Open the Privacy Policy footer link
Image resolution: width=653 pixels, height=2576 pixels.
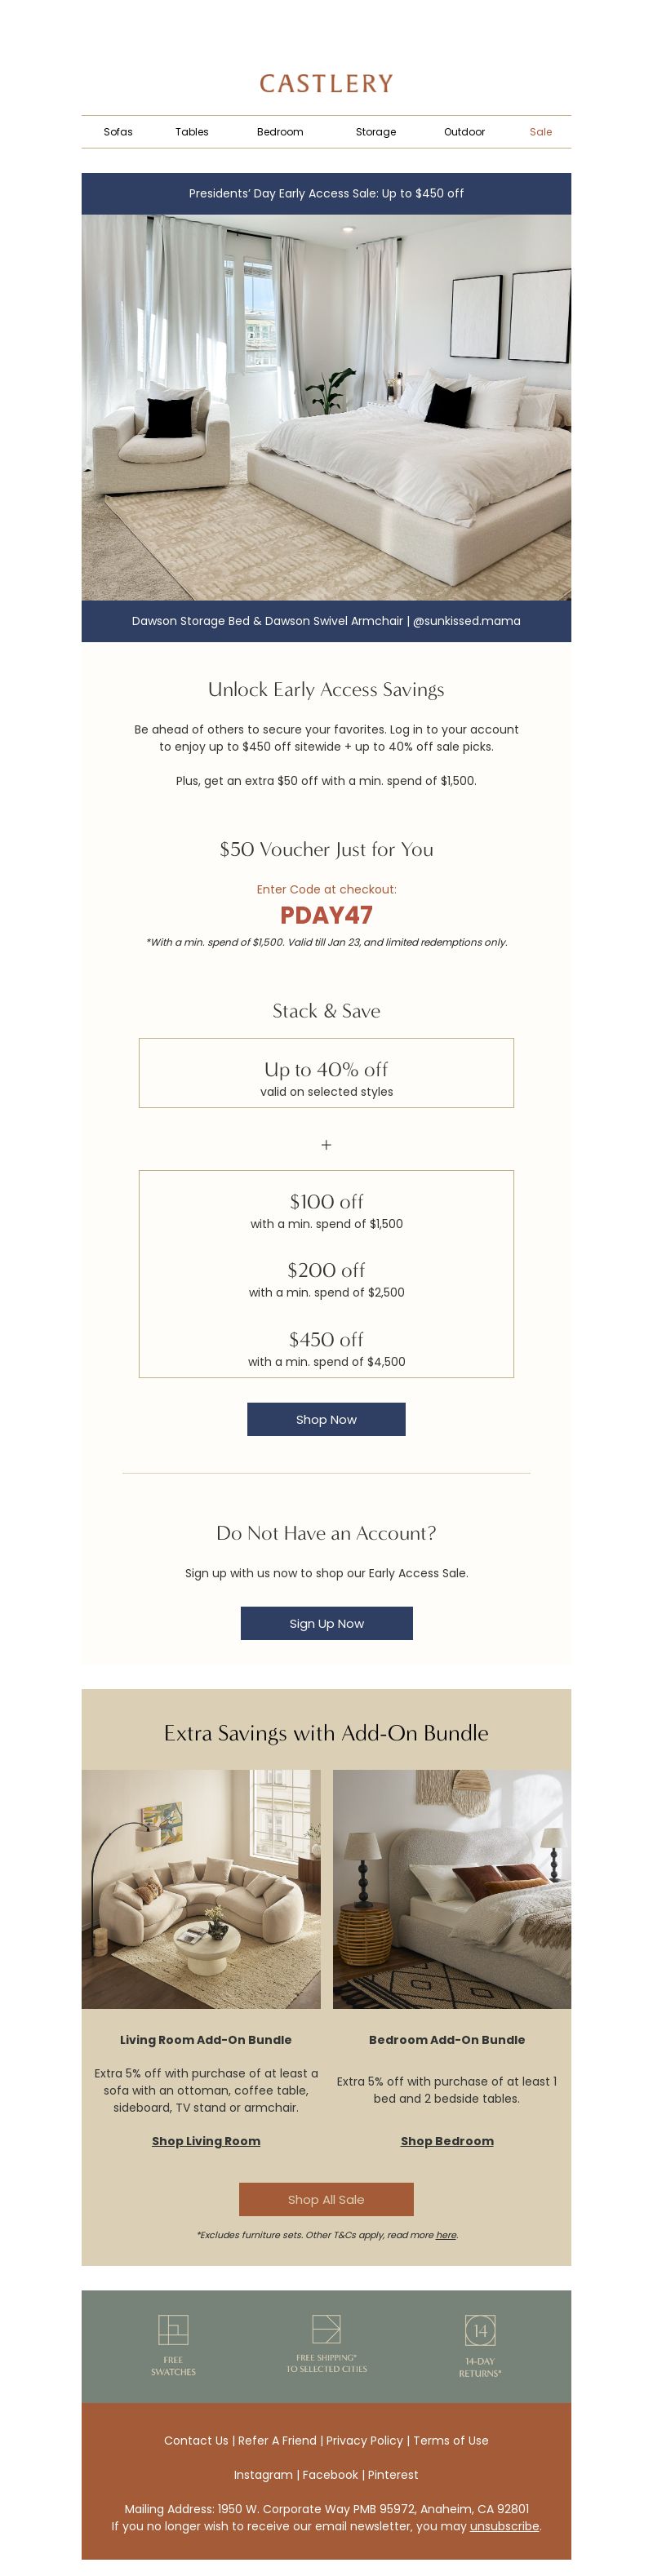[x=364, y=2441]
